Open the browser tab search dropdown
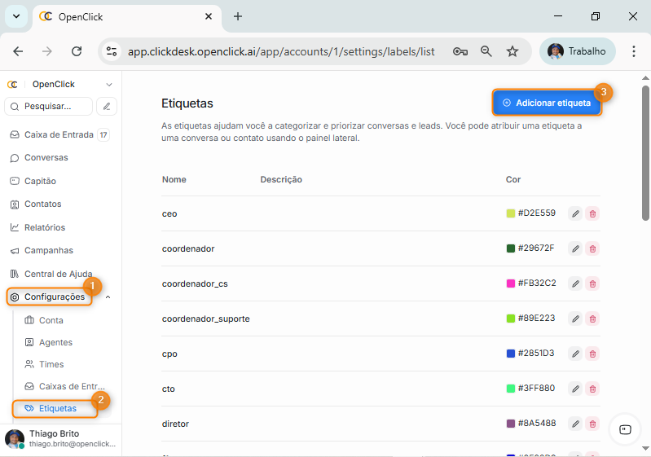Image resolution: width=651 pixels, height=457 pixels. (15, 16)
